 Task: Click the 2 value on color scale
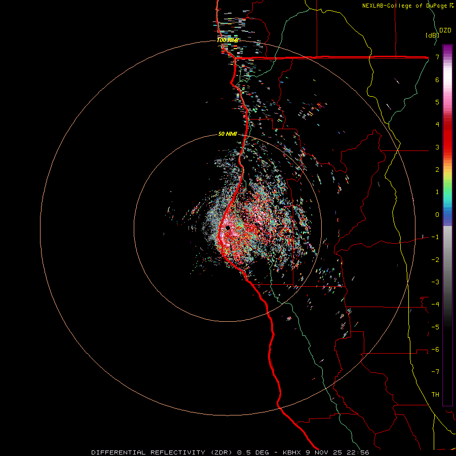click(x=437, y=170)
